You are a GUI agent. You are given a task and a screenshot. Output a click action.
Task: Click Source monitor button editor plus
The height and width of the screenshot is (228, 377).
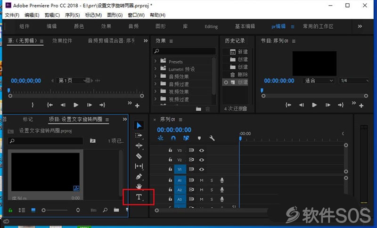click(137, 106)
